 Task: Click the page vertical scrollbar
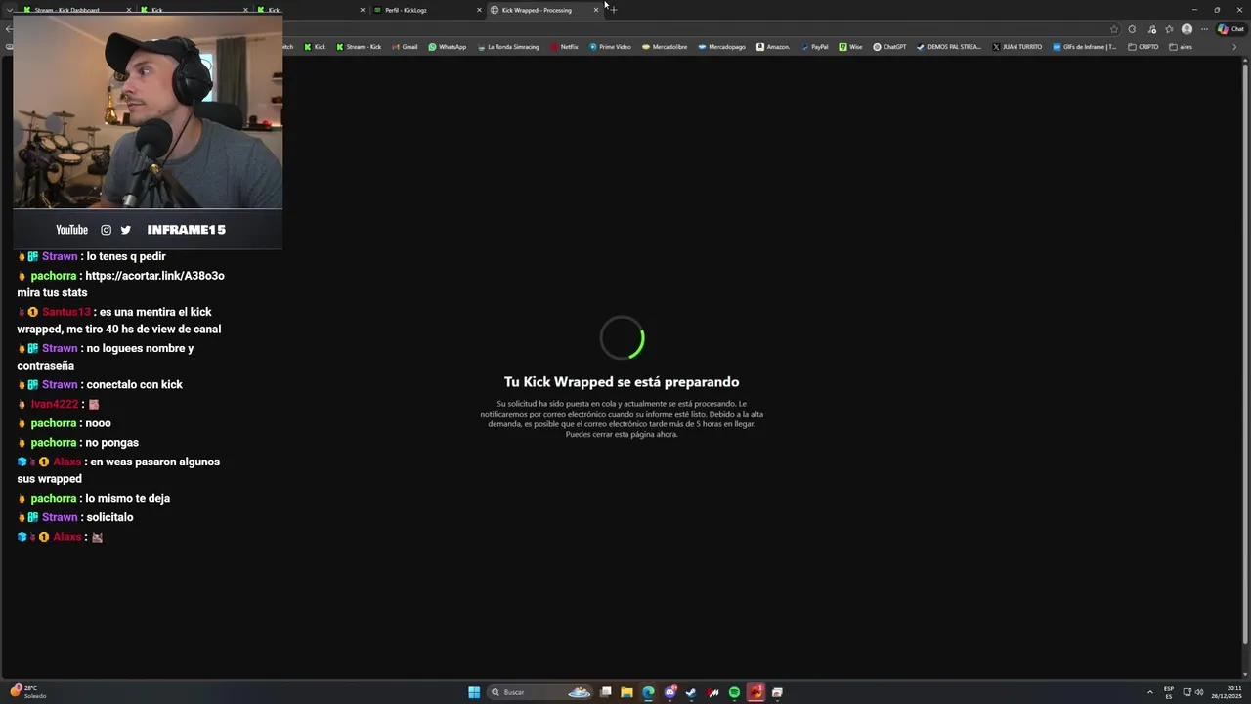click(1245, 352)
